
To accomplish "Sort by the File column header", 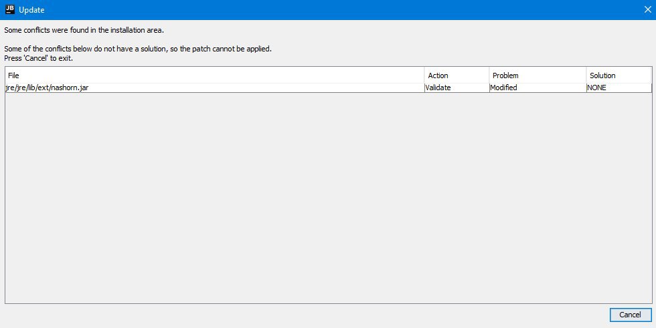I will click(215, 75).
